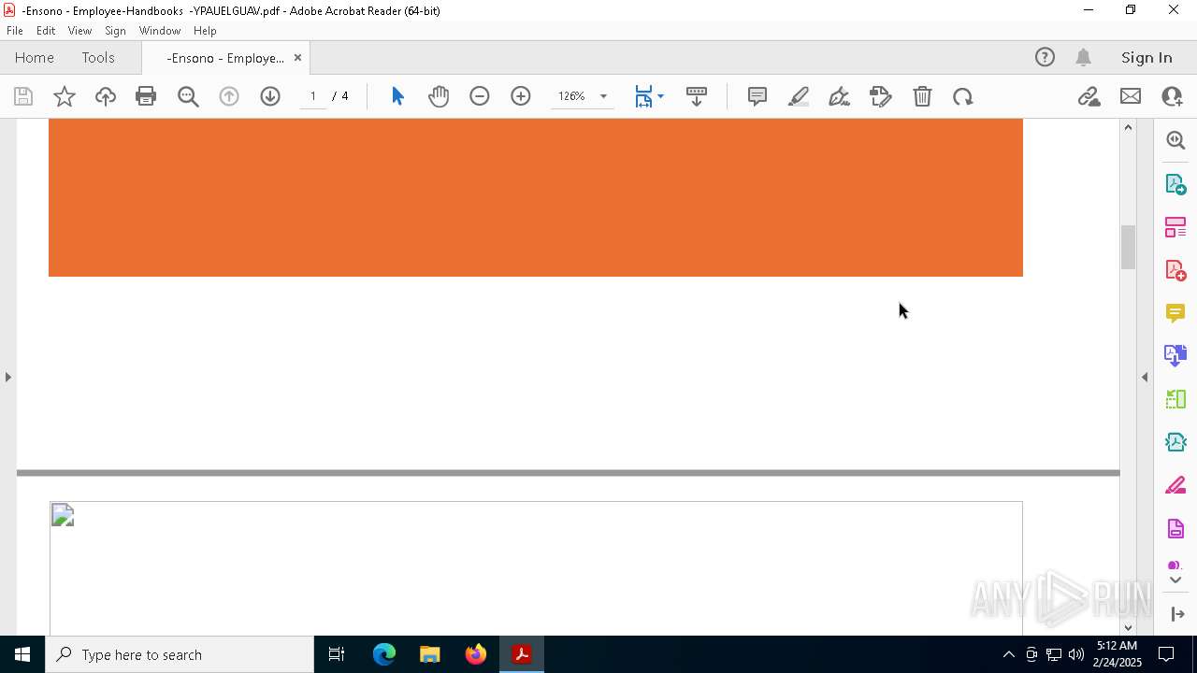Open the zoom level dropdown

603,96
